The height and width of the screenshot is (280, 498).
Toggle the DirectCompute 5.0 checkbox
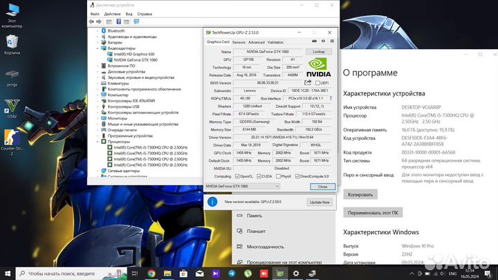(x=297, y=176)
